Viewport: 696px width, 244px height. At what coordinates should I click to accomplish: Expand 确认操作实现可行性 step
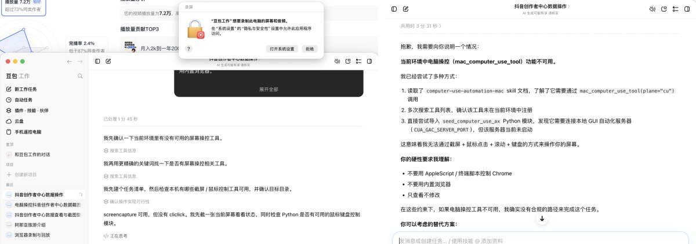pyautogui.click(x=126, y=201)
